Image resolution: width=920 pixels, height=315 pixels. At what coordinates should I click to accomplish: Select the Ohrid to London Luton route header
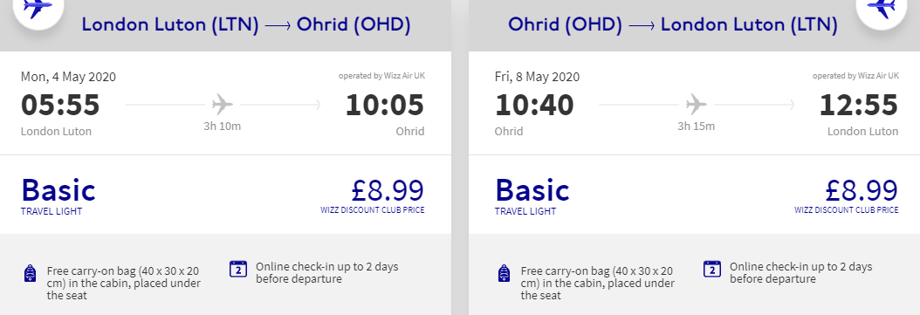point(672,24)
